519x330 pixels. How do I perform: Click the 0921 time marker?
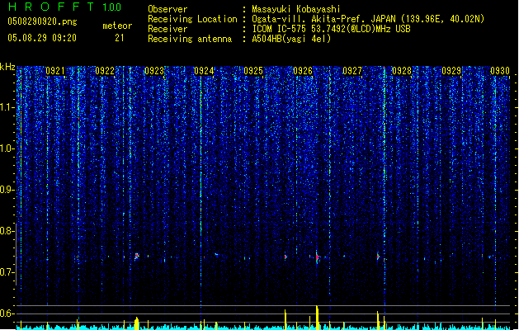[55, 71]
